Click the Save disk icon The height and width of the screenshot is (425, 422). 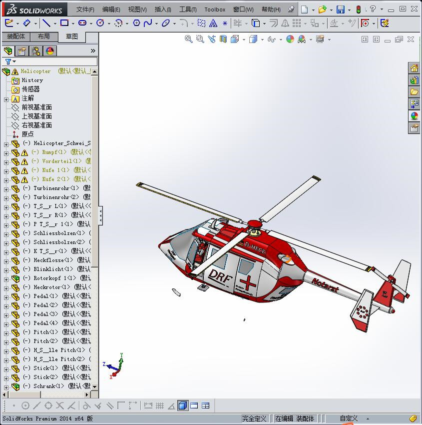(x=340, y=9)
